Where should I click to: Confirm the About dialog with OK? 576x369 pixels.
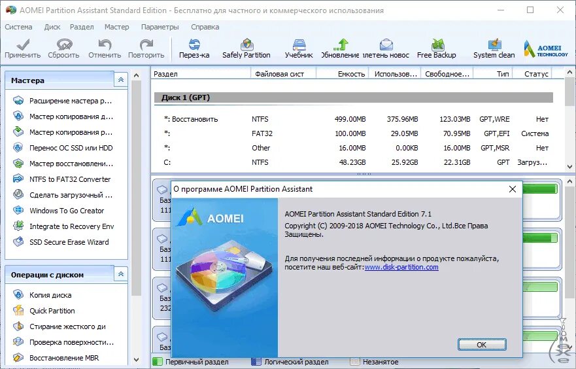[482, 345]
